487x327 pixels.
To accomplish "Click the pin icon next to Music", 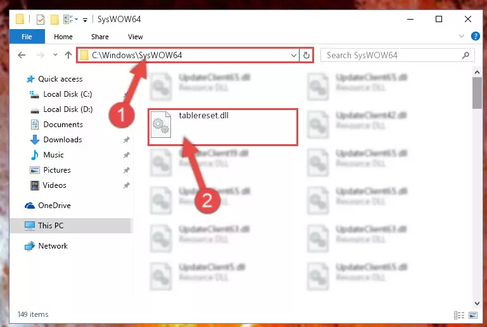I will [x=126, y=155].
